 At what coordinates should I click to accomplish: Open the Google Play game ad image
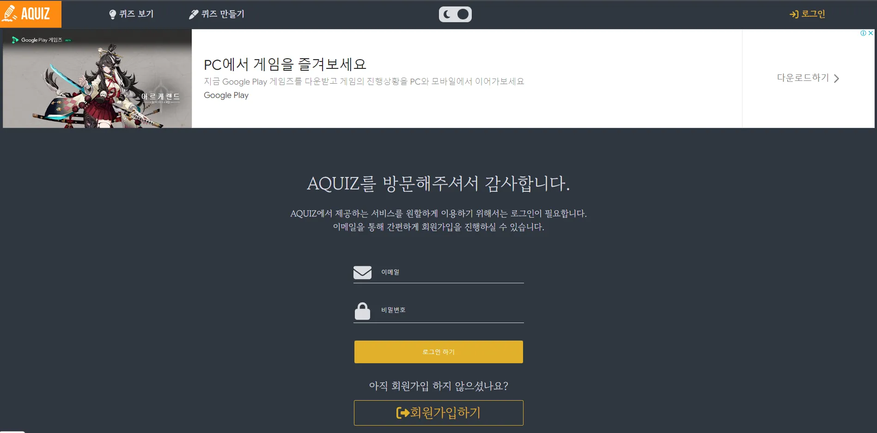coord(97,79)
